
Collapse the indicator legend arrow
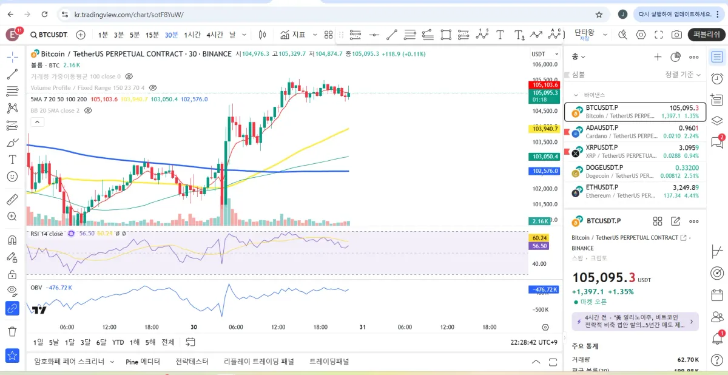[x=37, y=122]
